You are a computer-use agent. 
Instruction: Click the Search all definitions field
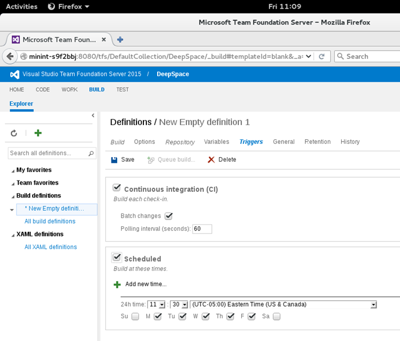pyautogui.click(x=52, y=153)
